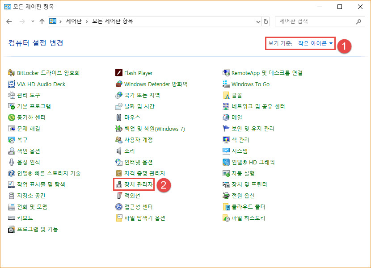Viewport: 371px width, 268px height.
Task: Click the 기본 프로그램 icon
Action: (11, 106)
